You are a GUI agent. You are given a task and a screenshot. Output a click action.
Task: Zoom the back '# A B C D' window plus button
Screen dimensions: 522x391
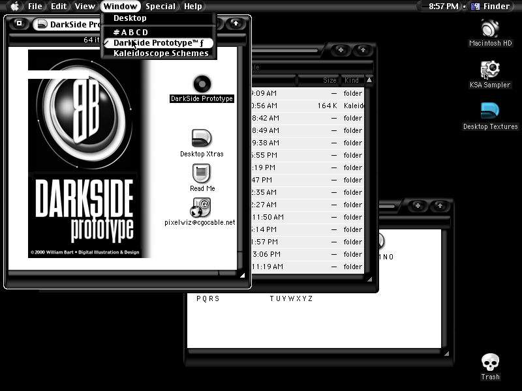click(418, 206)
